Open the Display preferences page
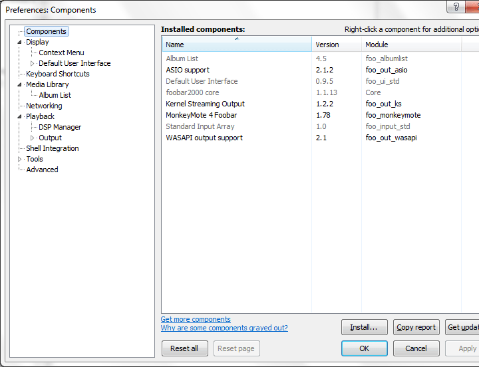 point(37,42)
